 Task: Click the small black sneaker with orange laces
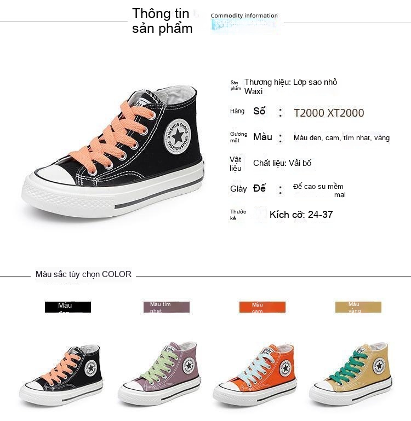(x=61, y=375)
